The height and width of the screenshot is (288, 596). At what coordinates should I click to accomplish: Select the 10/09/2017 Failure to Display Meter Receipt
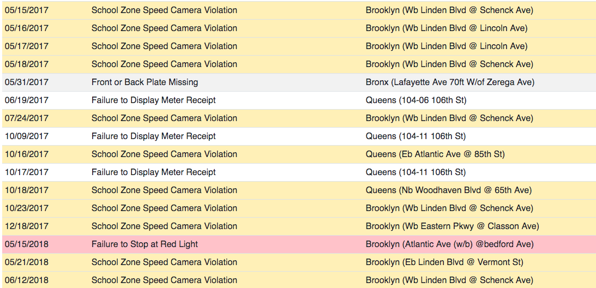pyautogui.click(x=154, y=136)
